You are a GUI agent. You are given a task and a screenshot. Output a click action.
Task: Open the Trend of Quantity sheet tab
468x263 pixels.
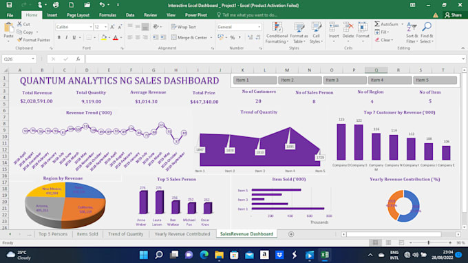(x=126, y=234)
